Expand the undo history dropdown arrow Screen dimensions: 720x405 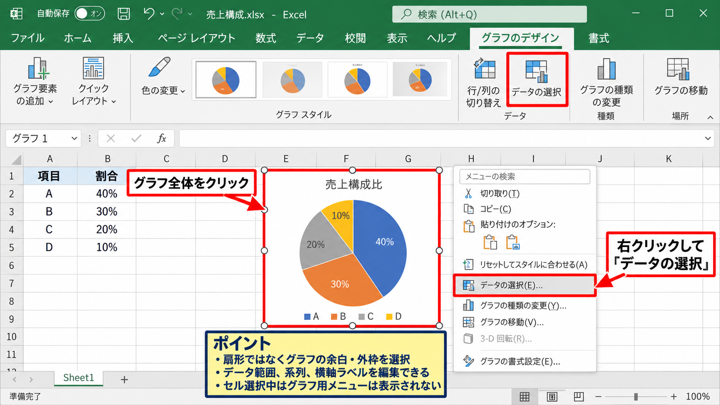(x=162, y=14)
